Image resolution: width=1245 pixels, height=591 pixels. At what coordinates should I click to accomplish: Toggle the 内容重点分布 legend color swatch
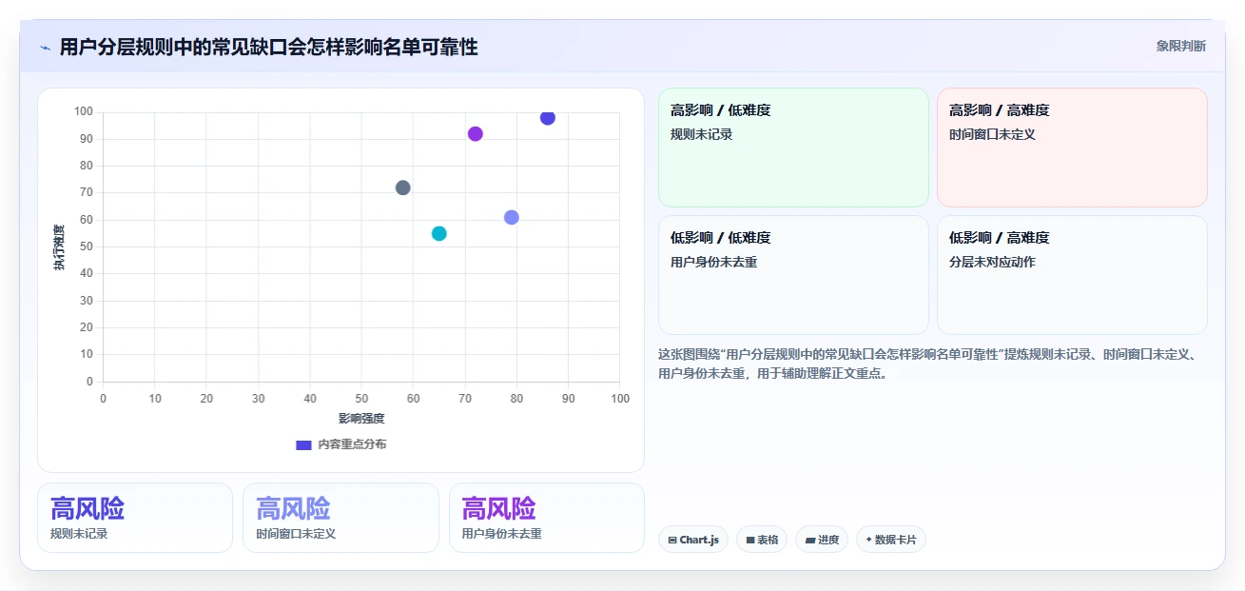(304, 444)
